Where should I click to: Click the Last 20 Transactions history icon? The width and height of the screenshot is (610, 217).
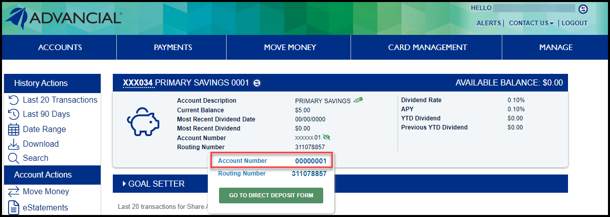(x=14, y=100)
